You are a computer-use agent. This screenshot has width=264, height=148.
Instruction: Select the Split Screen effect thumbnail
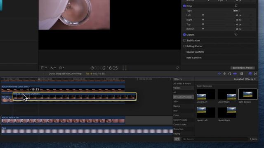point(247,94)
